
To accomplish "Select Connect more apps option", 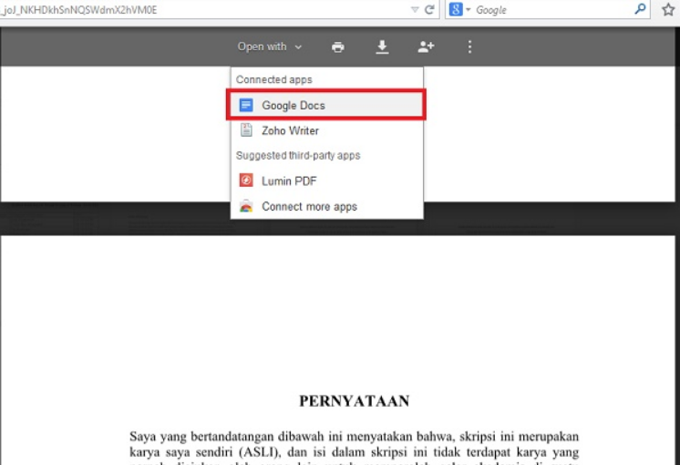I will pyautogui.click(x=326, y=206).
